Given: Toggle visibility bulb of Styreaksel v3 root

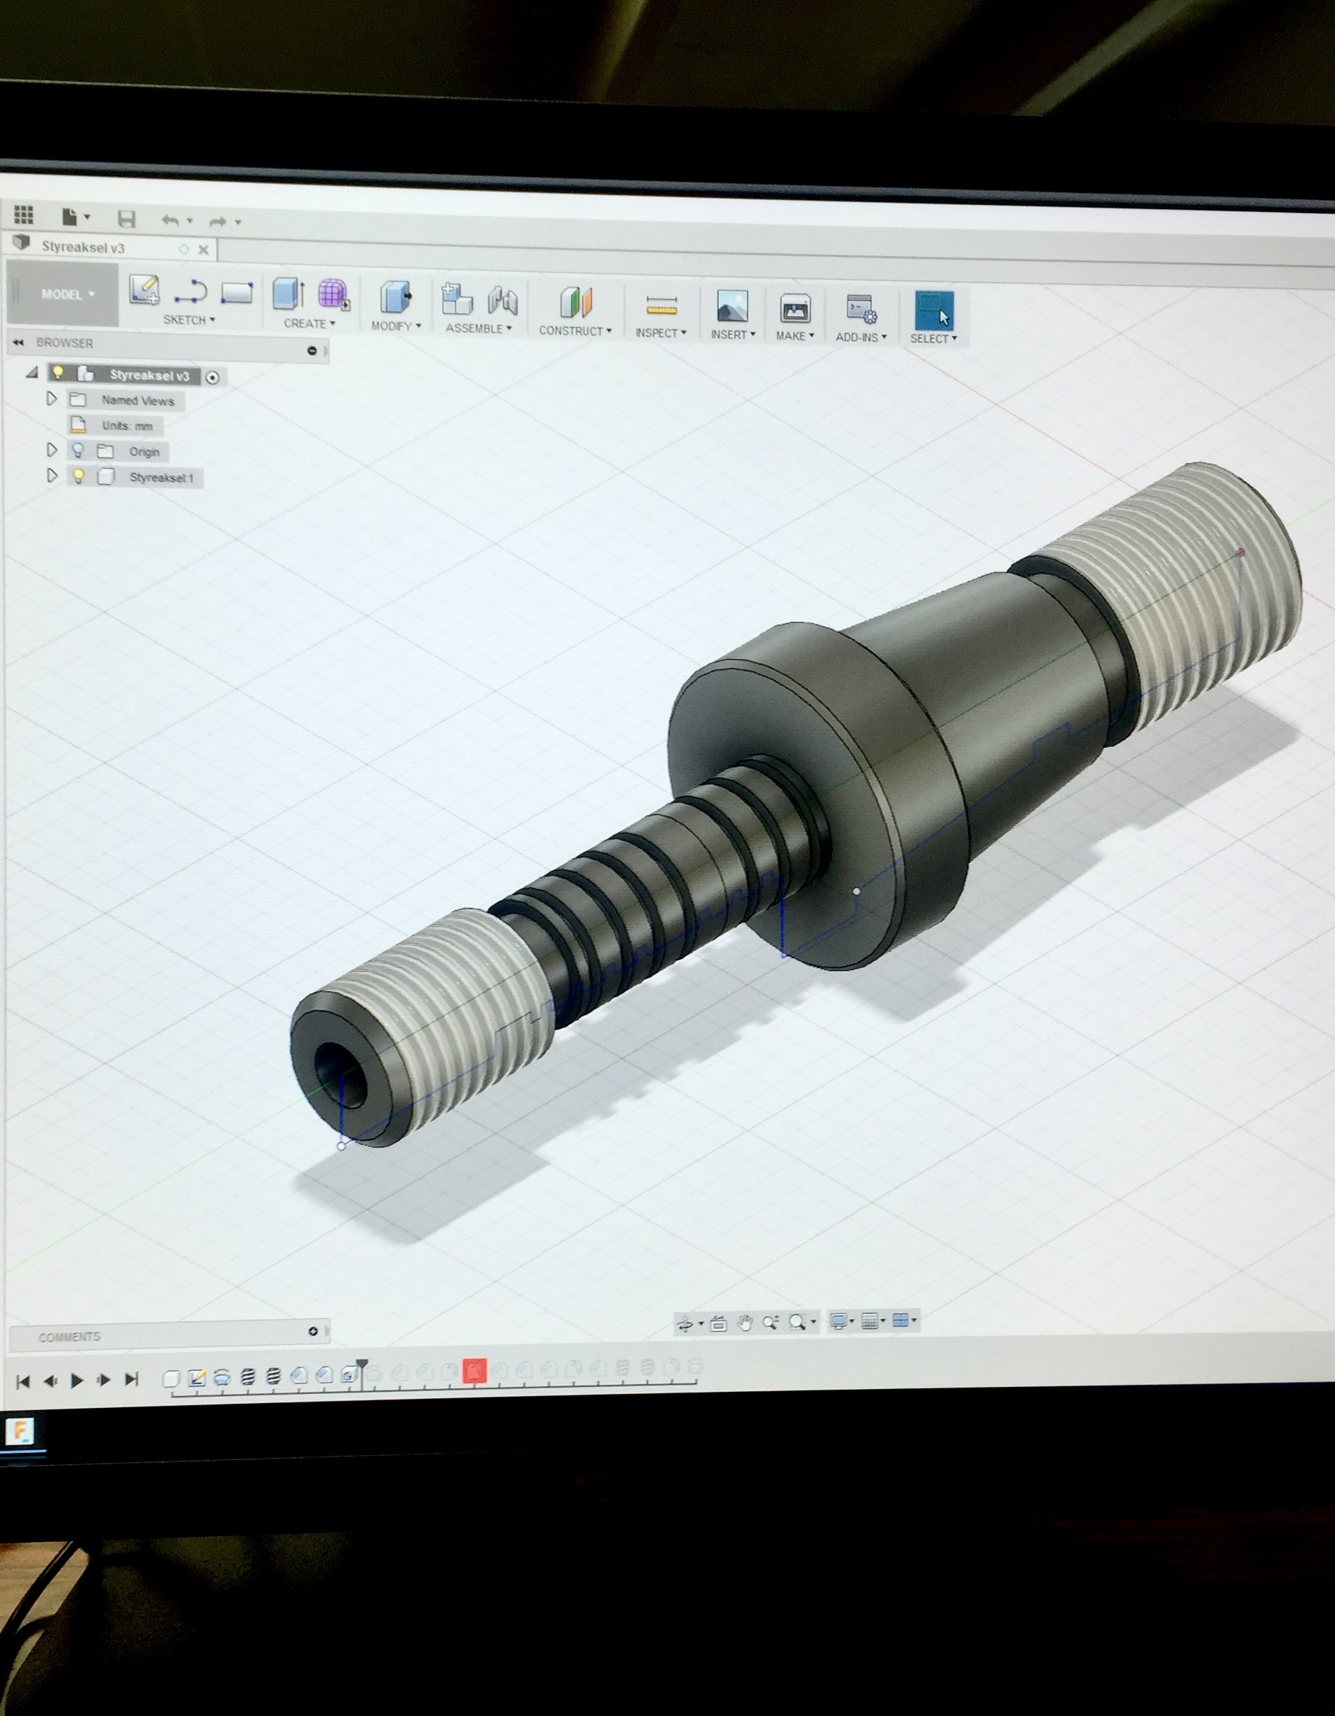Looking at the screenshot, I should point(58,373).
